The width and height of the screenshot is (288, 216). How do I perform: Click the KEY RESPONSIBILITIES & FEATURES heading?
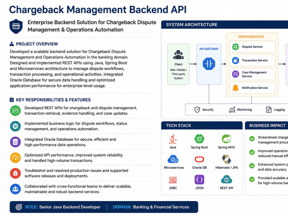coord(53,100)
